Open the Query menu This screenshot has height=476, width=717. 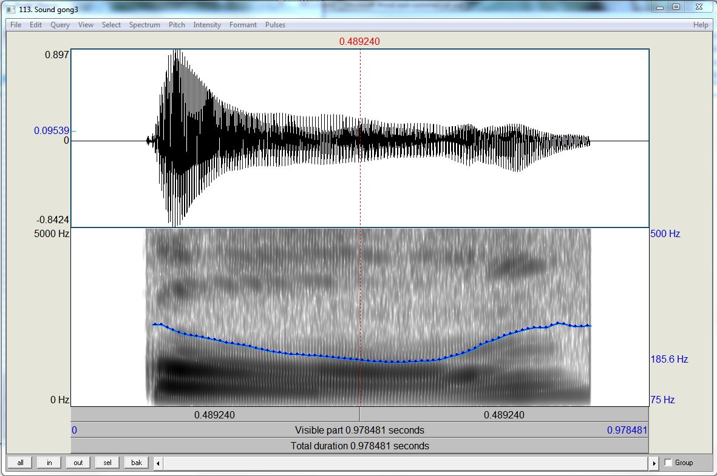(x=60, y=25)
